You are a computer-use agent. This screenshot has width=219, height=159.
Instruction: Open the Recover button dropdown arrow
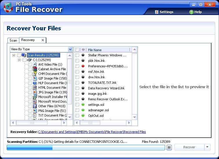(x=207, y=147)
